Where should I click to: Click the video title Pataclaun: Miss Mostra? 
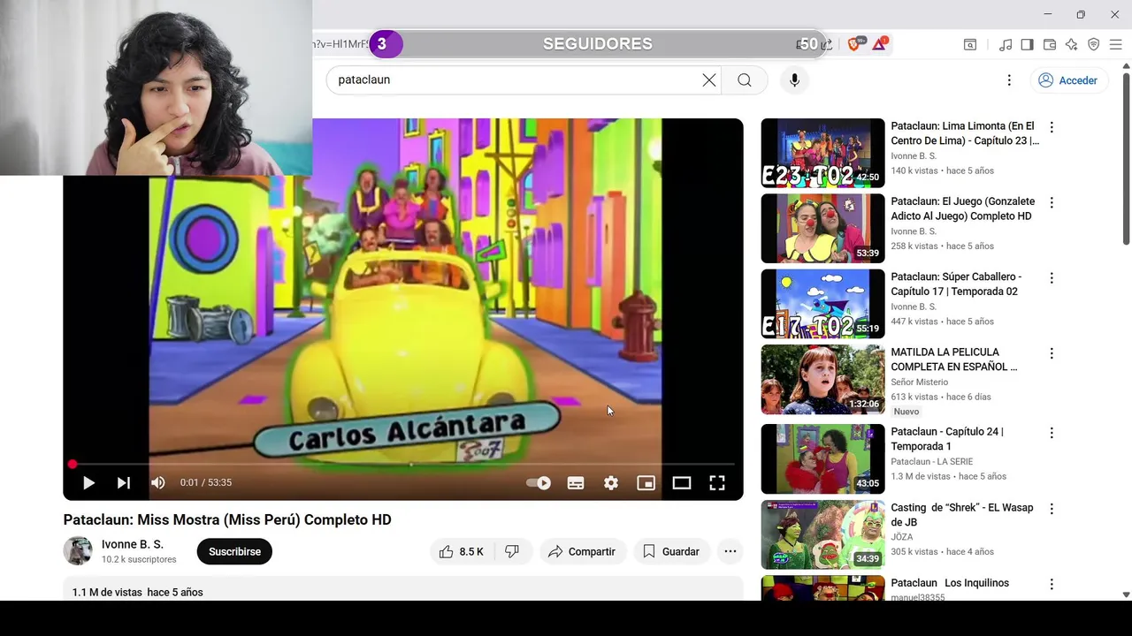tap(227, 519)
